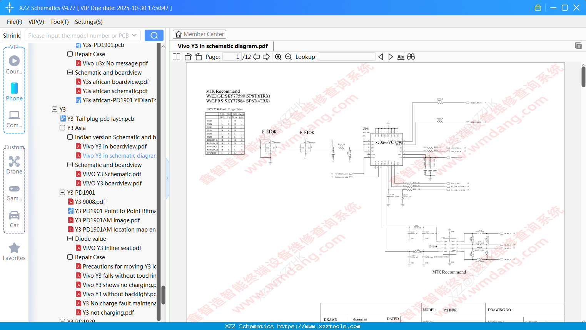Click the Member Center button
This screenshot has height=330, width=586.
pos(199,34)
